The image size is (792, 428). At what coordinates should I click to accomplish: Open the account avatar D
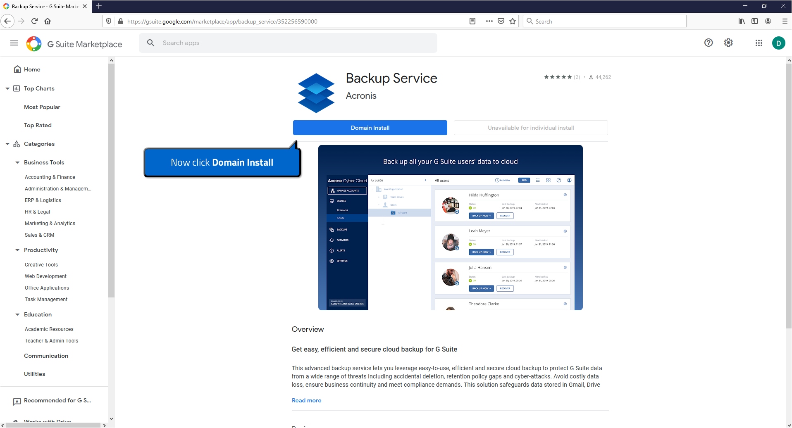click(779, 43)
